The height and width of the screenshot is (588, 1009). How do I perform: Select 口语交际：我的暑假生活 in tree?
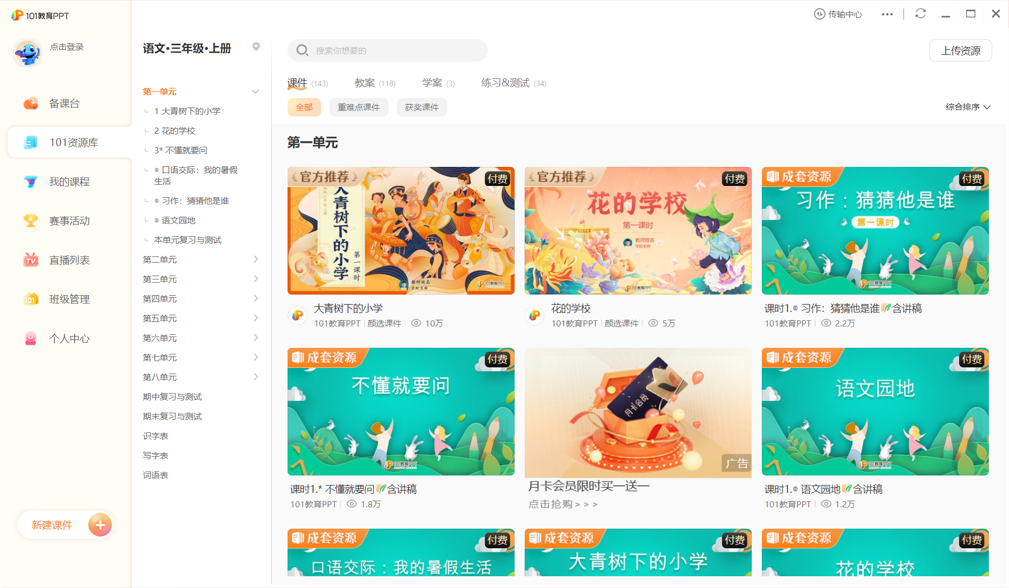coord(196,175)
